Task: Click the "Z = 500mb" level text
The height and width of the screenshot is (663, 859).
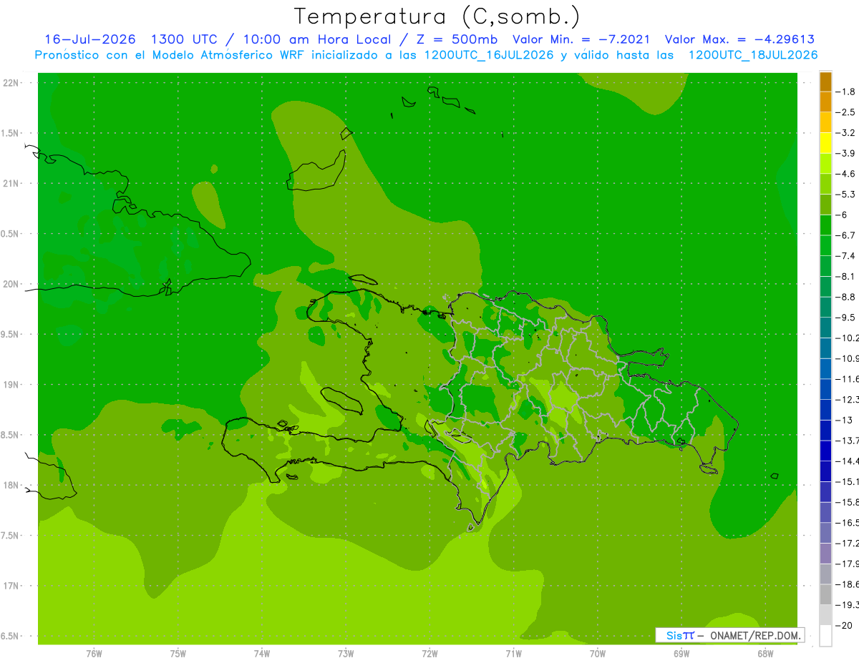Action: pos(457,39)
